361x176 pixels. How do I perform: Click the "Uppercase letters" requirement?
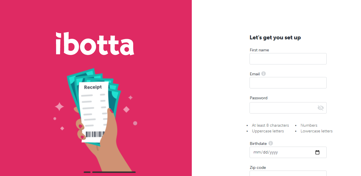coord(268,131)
